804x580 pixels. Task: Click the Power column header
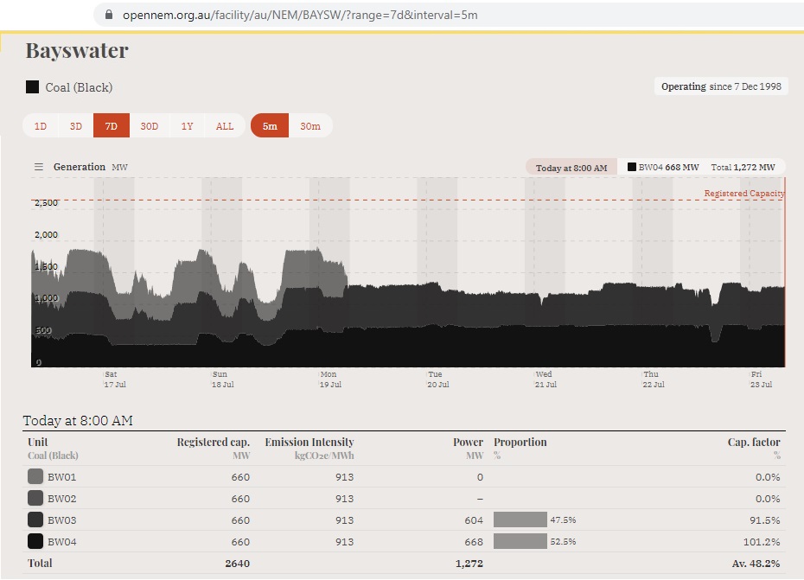469,442
